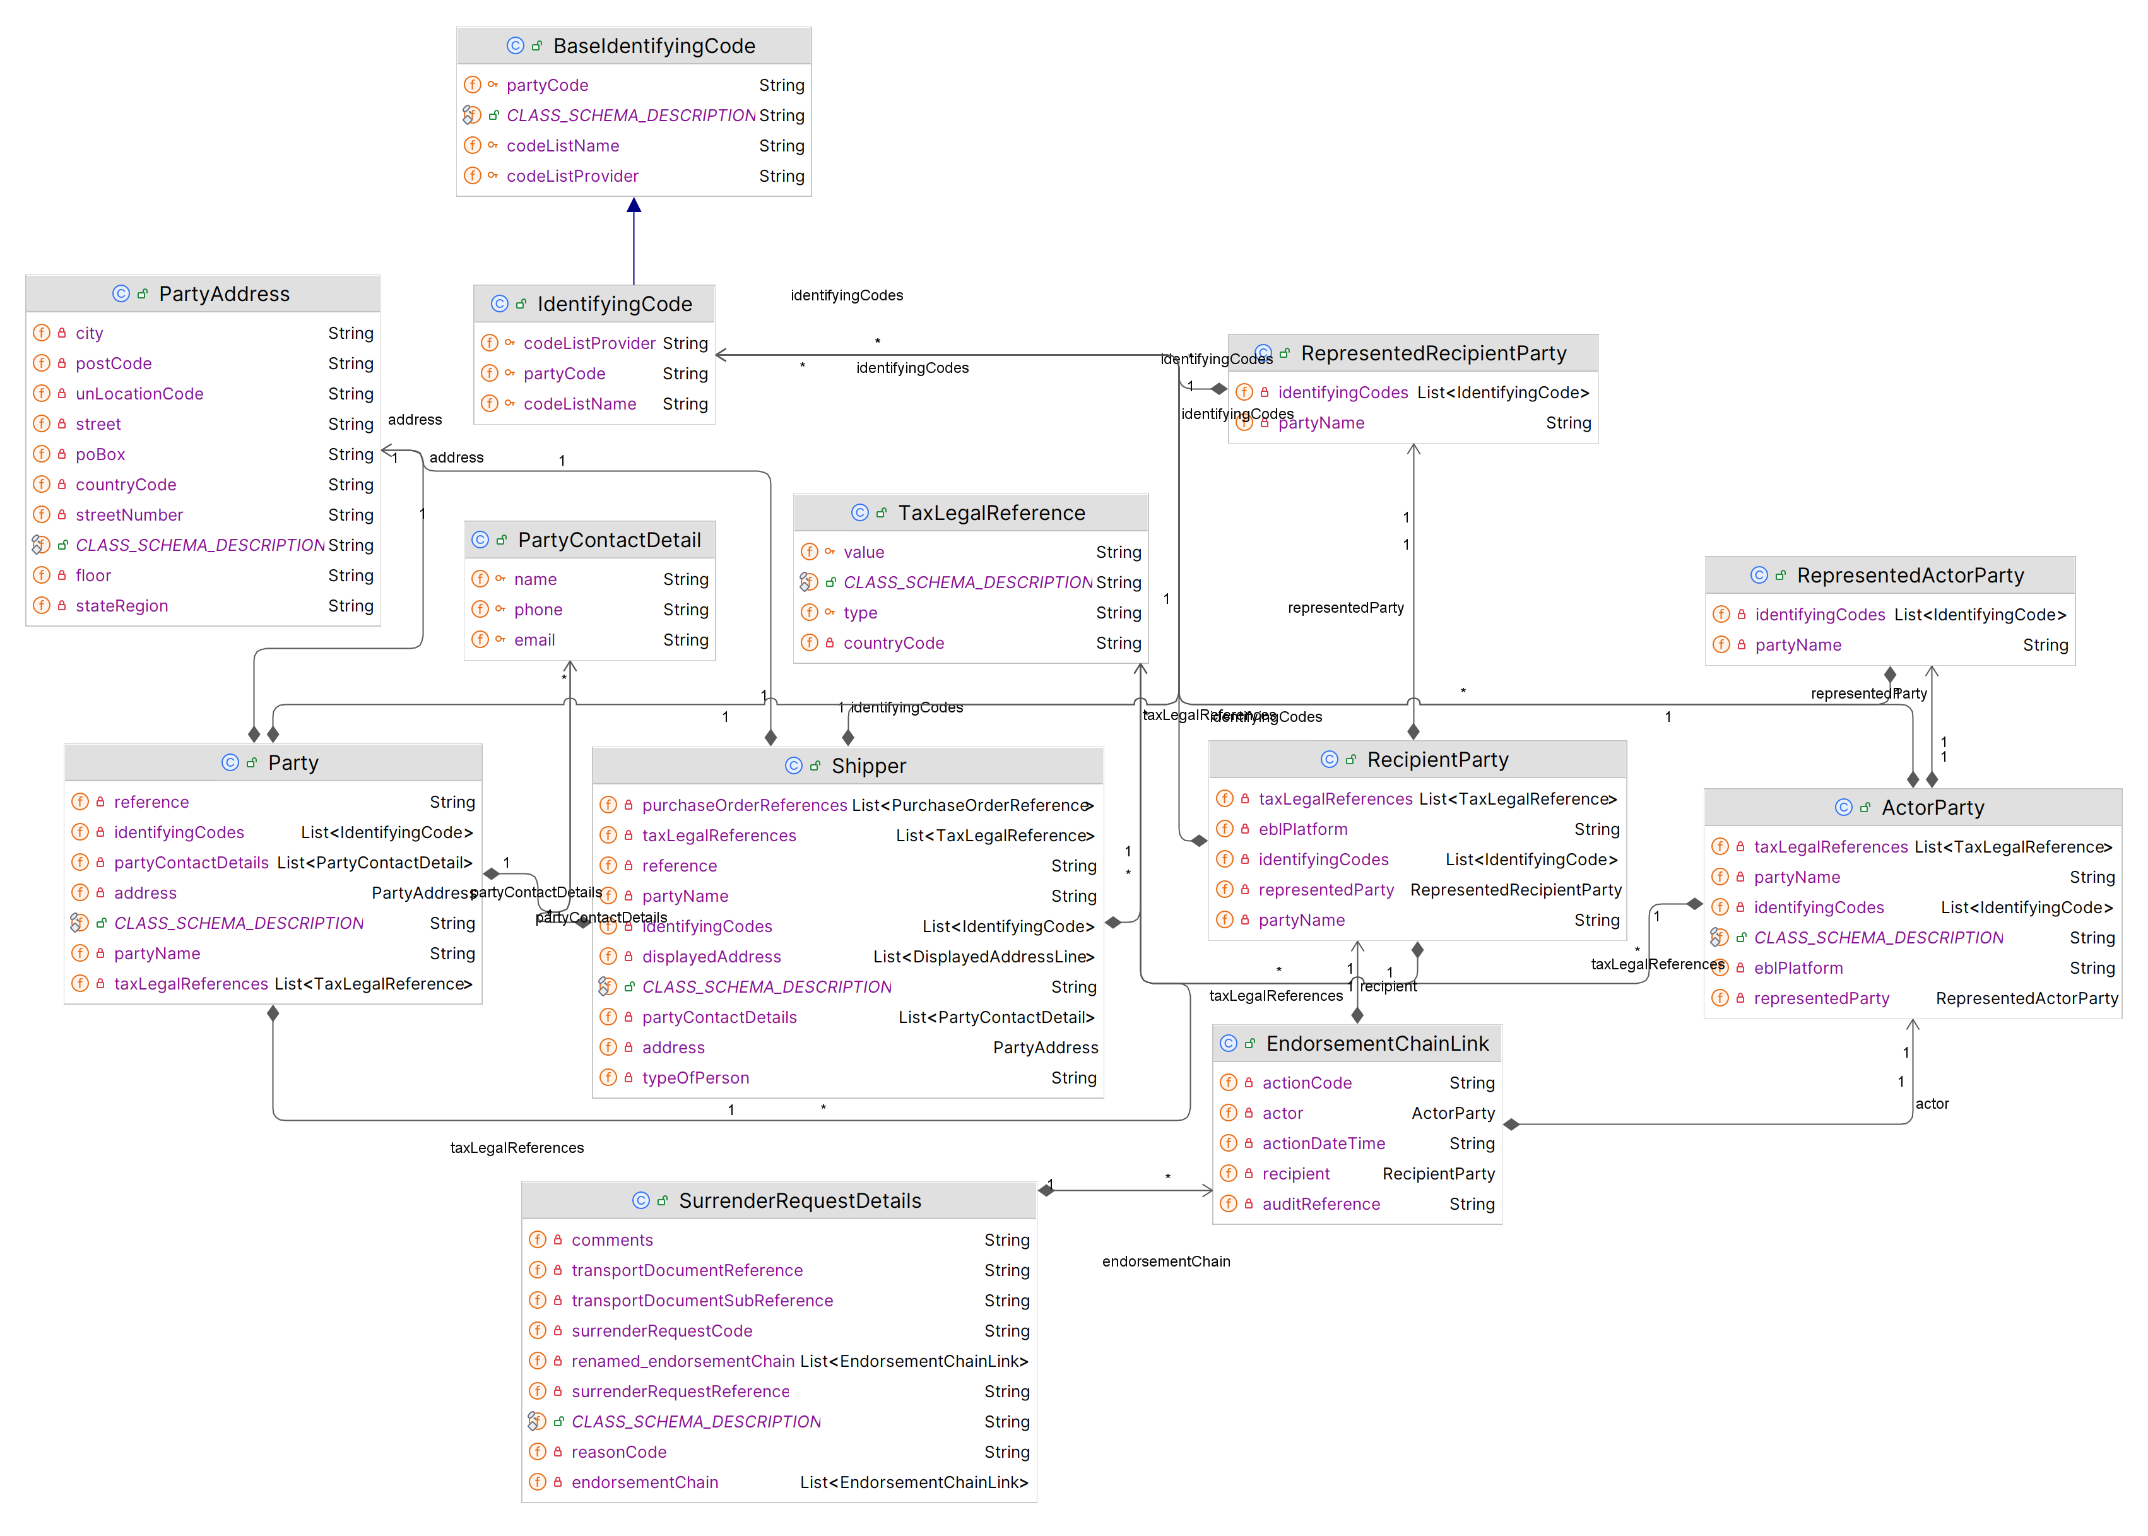Image resolution: width=2148 pixels, height=1536 pixels.
Task: Click the class icon next to Shipper title
Action: click(794, 766)
